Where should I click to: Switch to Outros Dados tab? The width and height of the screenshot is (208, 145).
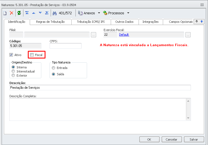(x=125, y=22)
